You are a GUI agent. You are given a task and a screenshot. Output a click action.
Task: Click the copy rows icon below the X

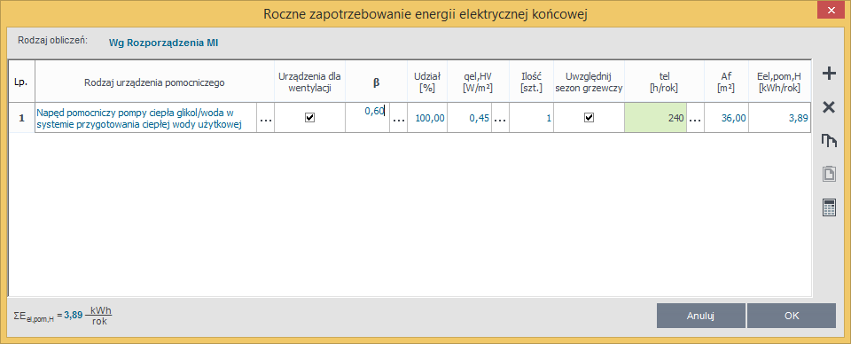[829, 141]
